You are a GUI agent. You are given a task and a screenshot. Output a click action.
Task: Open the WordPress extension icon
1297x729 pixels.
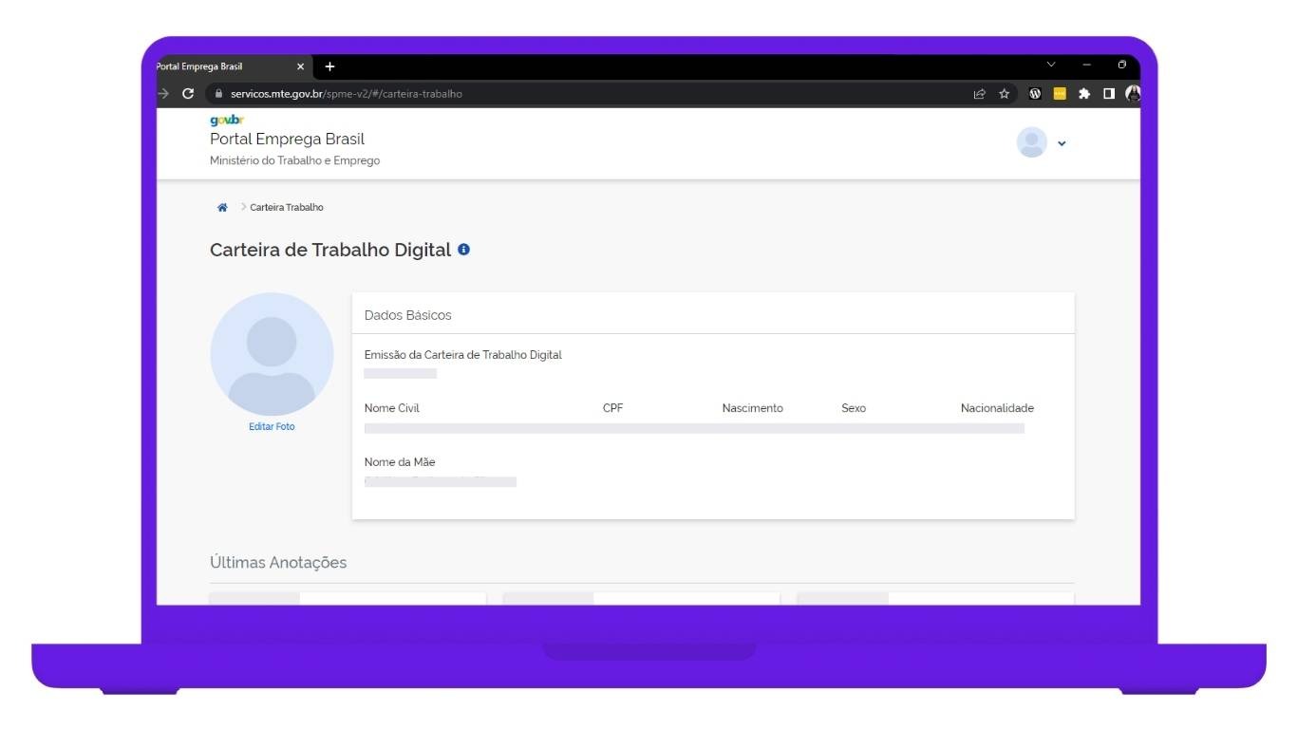[1035, 94]
